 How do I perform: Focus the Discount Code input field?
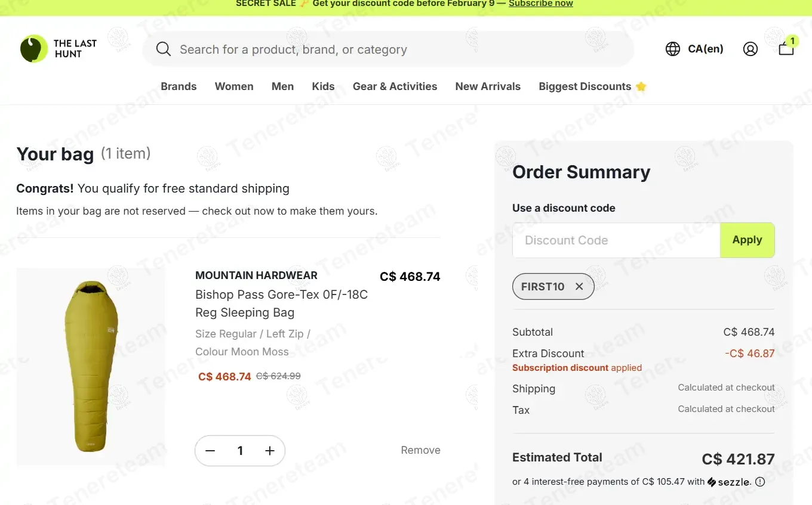[x=616, y=240]
